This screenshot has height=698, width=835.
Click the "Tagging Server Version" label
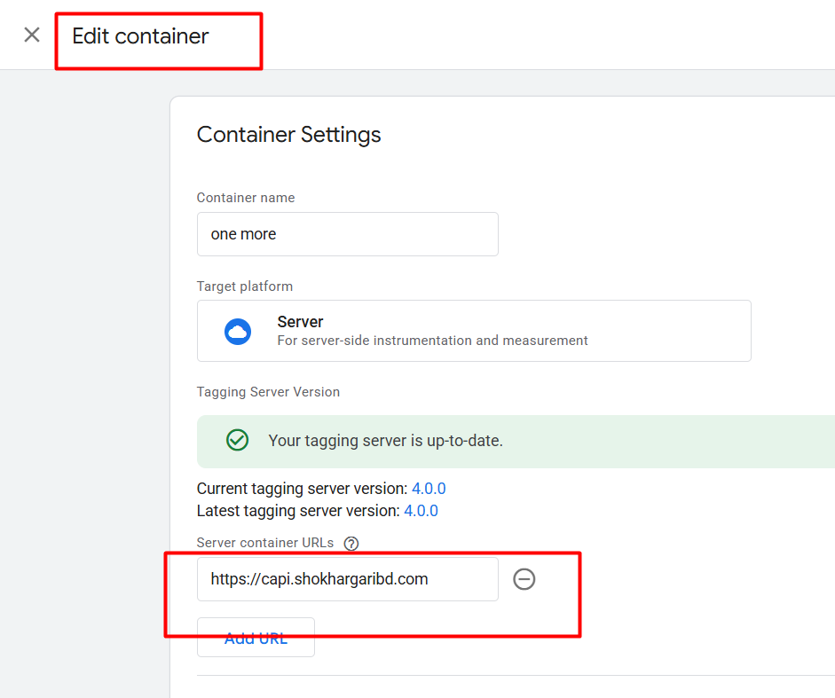(268, 392)
